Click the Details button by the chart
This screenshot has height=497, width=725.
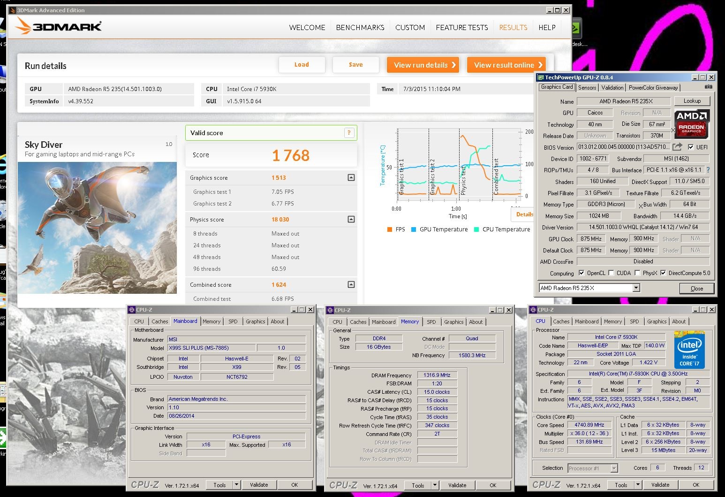pyautogui.click(x=524, y=214)
